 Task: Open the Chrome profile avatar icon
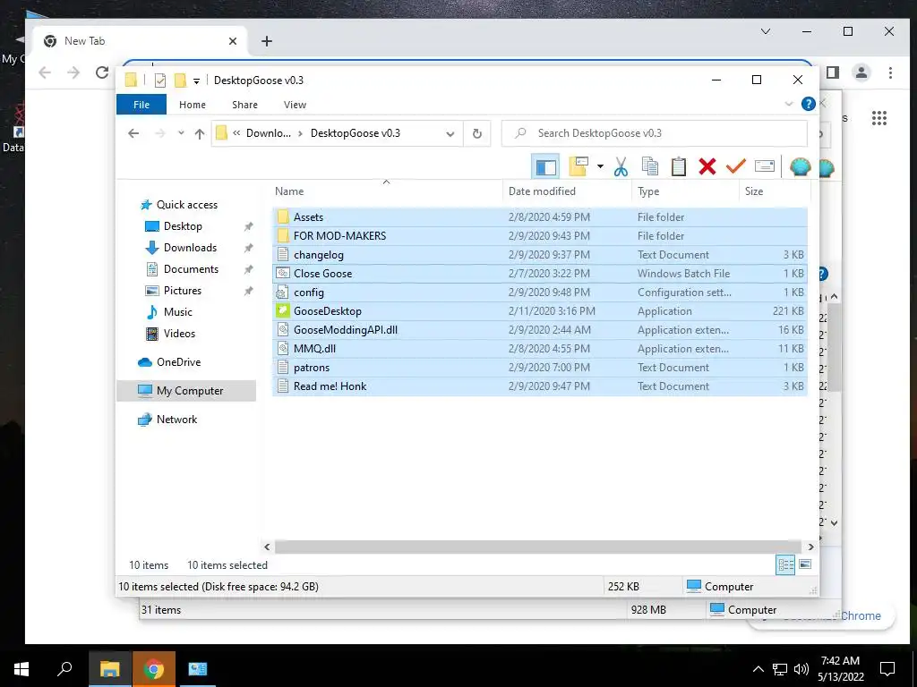(861, 72)
